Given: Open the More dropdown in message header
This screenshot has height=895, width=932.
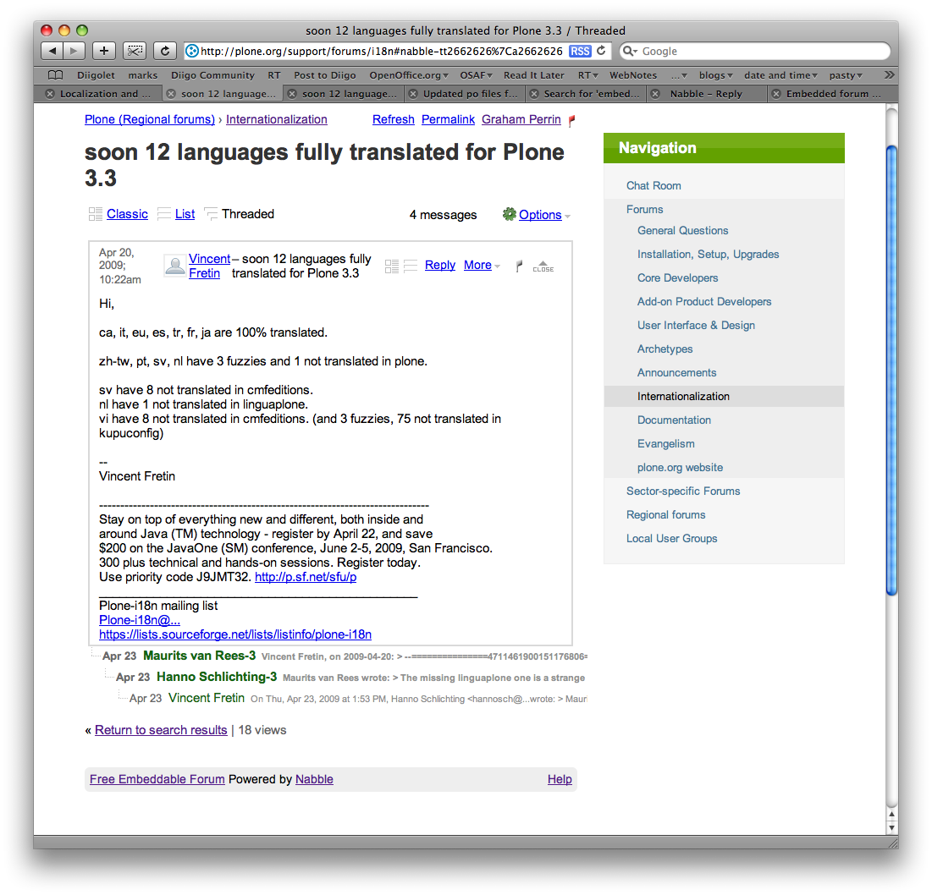Looking at the screenshot, I should [481, 265].
